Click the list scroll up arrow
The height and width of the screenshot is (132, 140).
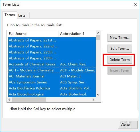98,33
